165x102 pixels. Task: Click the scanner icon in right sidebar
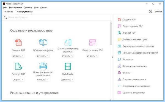pyautogui.click(x=119, y=53)
